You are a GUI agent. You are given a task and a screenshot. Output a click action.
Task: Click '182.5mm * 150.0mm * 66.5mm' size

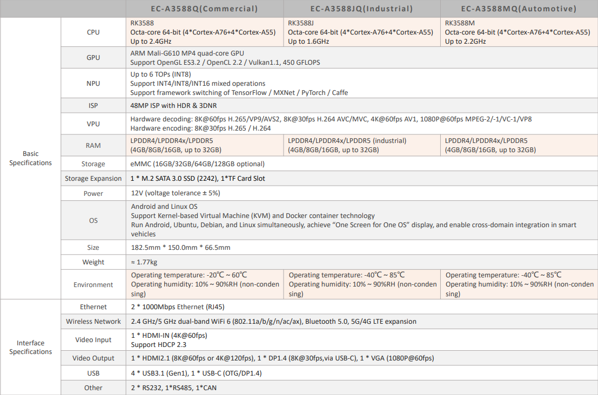point(180,248)
